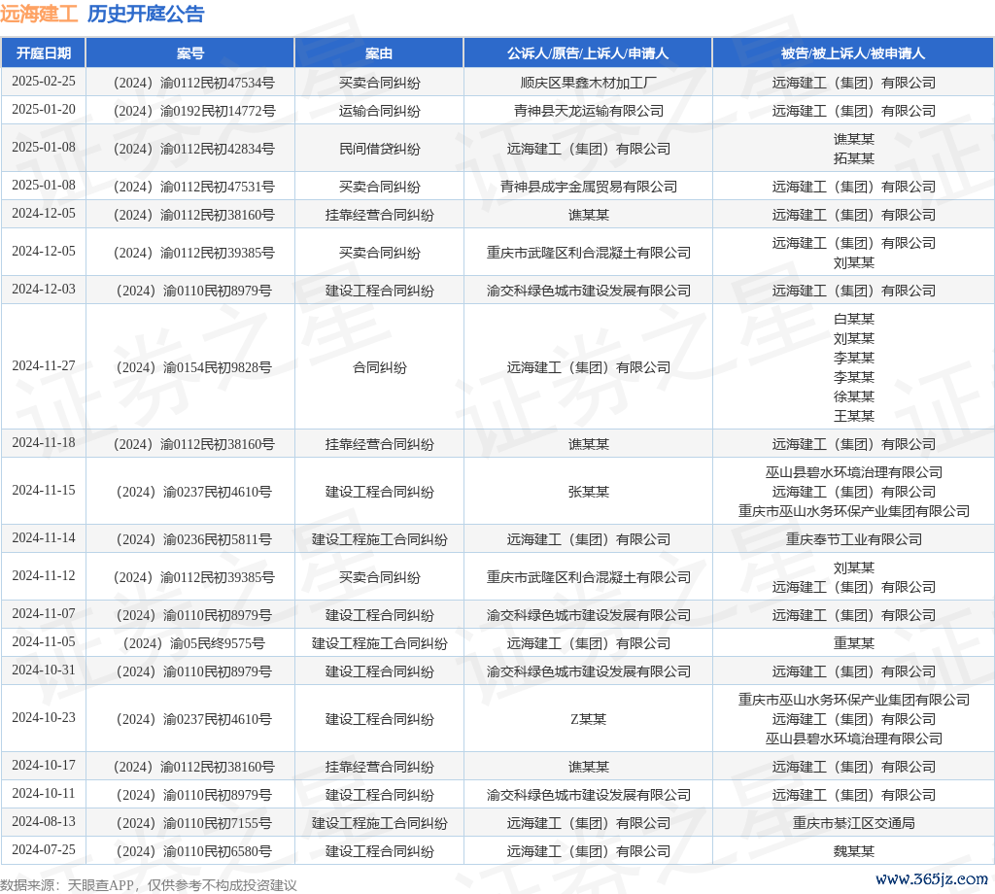The height and width of the screenshot is (894, 995).
Task: Click case number 渝0112民初42834号
Action: point(193,149)
